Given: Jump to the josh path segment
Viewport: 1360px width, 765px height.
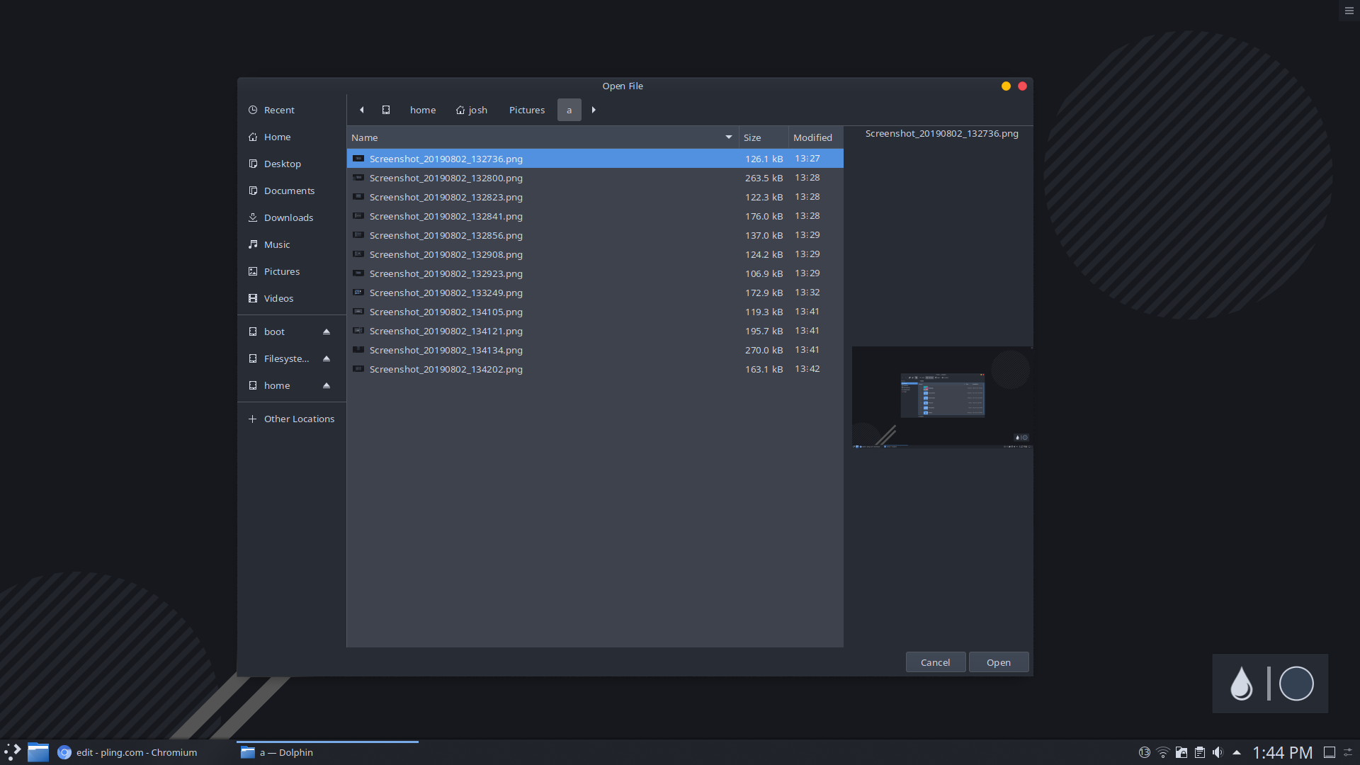Looking at the screenshot, I should pyautogui.click(x=472, y=110).
